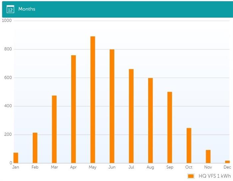The height and width of the screenshot is (181, 233).
Task: Click the Months header title
Action: point(27,9)
